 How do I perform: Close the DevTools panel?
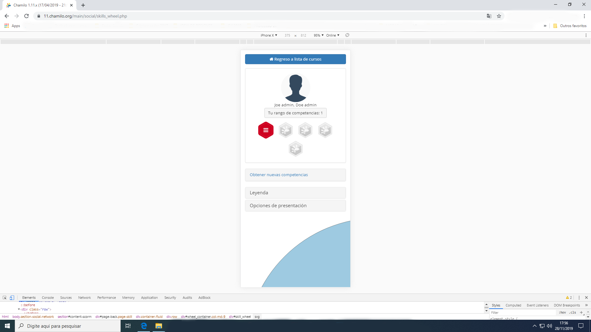click(x=586, y=298)
